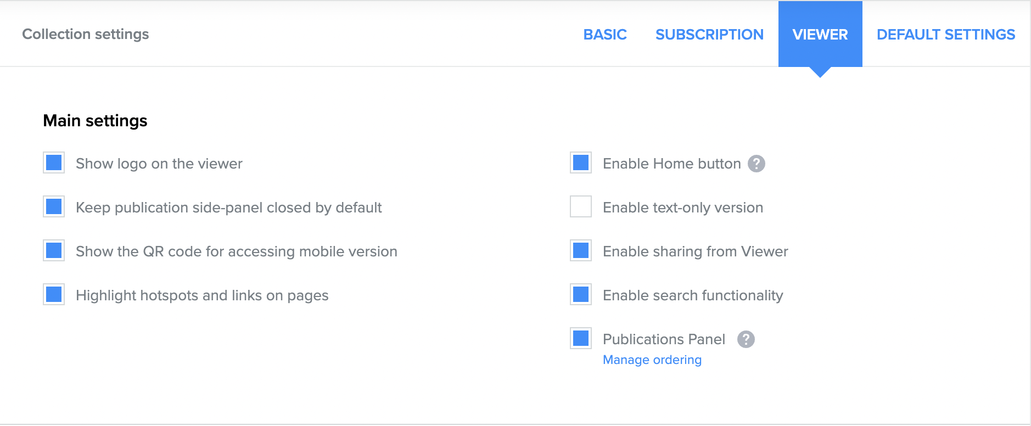
Task: Go to the DEFAULT SETTINGS tab
Action: click(945, 35)
